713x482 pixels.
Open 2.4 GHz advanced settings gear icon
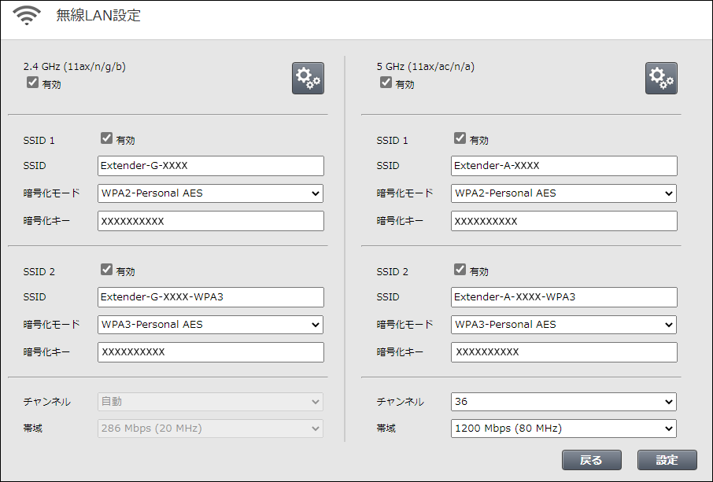point(308,79)
